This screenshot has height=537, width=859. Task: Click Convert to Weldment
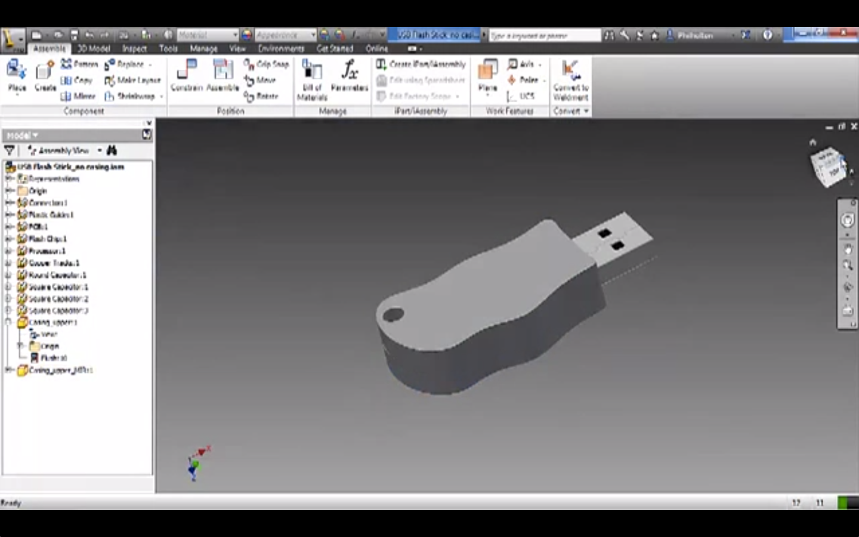[570, 78]
